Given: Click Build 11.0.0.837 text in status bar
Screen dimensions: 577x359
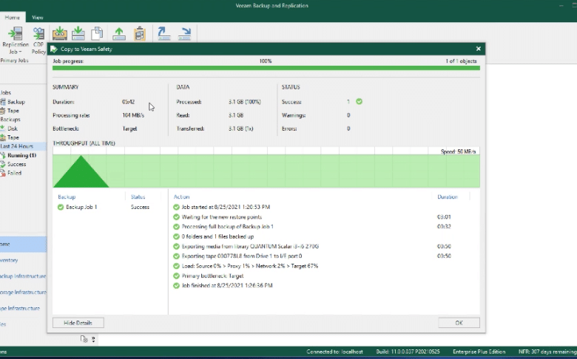Looking at the screenshot, I should coord(408,352).
